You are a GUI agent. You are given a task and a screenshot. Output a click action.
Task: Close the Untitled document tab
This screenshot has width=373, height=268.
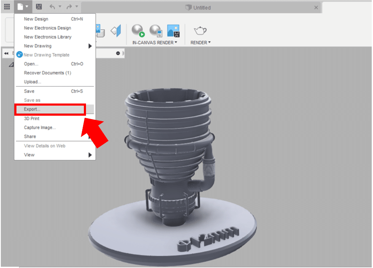click(316, 8)
